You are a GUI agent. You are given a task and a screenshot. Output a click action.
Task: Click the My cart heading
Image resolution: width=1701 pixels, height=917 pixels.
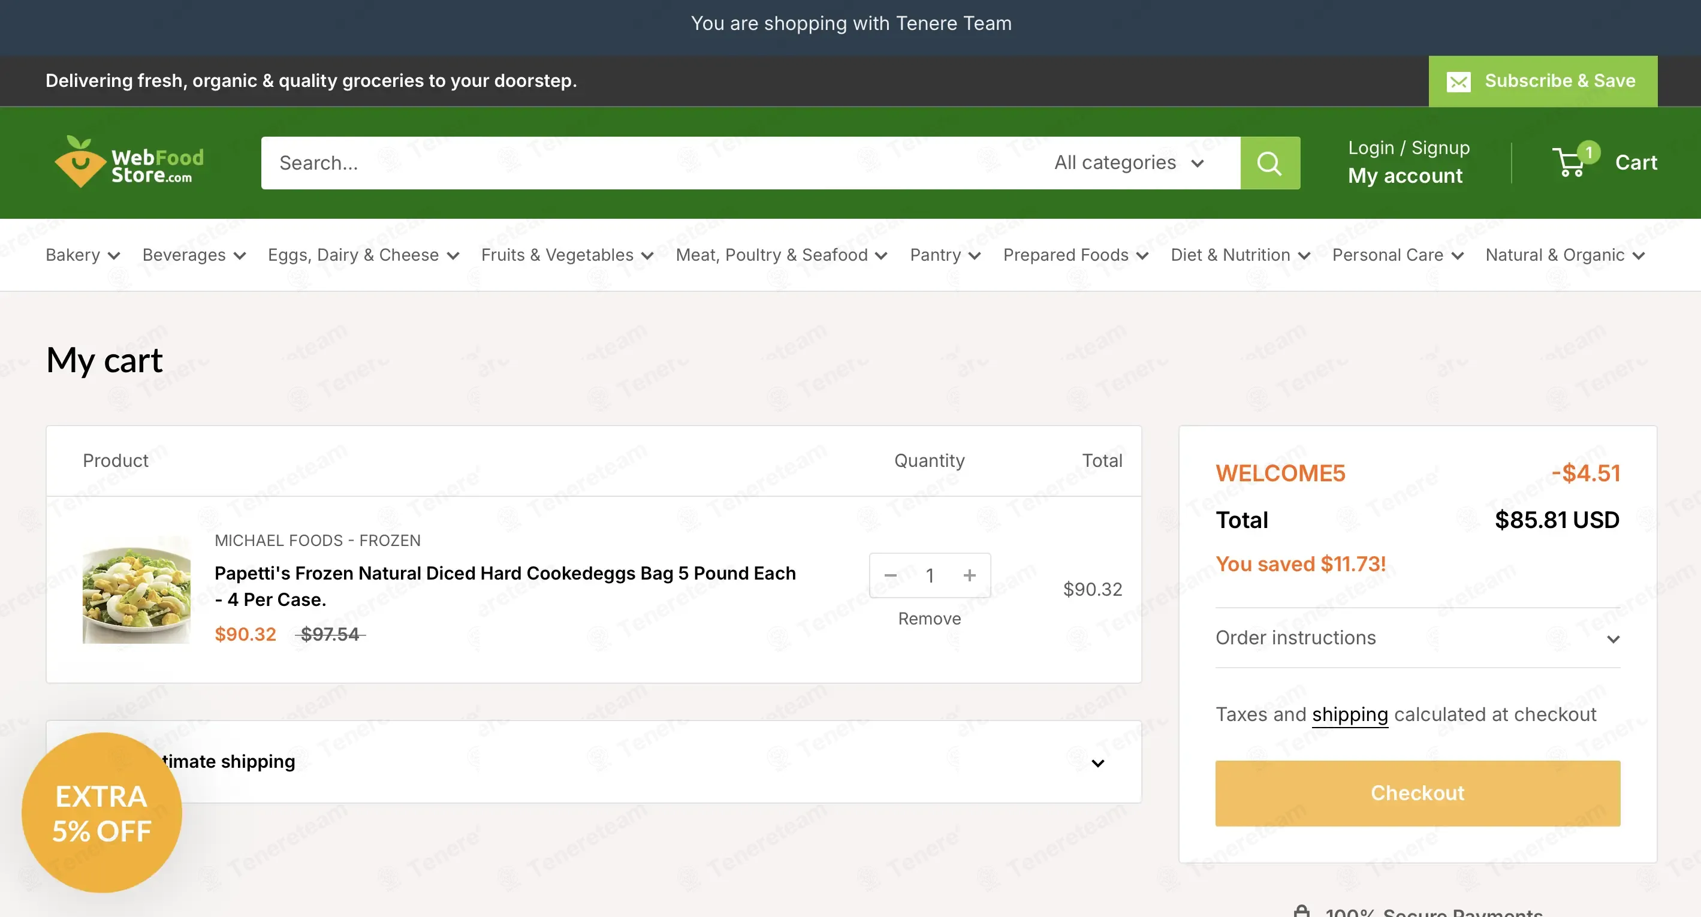(104, 360)
